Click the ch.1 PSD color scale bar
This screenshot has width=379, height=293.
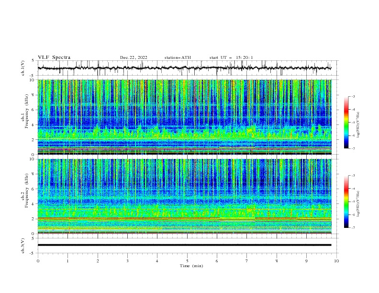tap(346, 123)
